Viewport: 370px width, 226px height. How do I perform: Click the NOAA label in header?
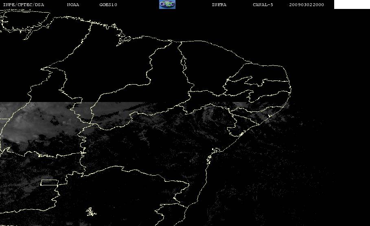click(x=73, y=5)
